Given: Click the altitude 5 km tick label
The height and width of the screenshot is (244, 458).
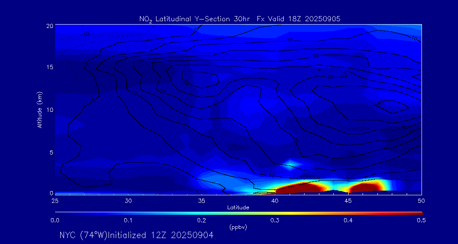Looking at the screenshot, I should (50, 152).
